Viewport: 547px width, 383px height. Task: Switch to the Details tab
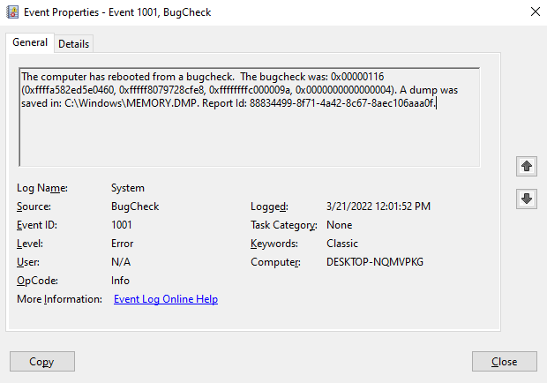point(73,43)
